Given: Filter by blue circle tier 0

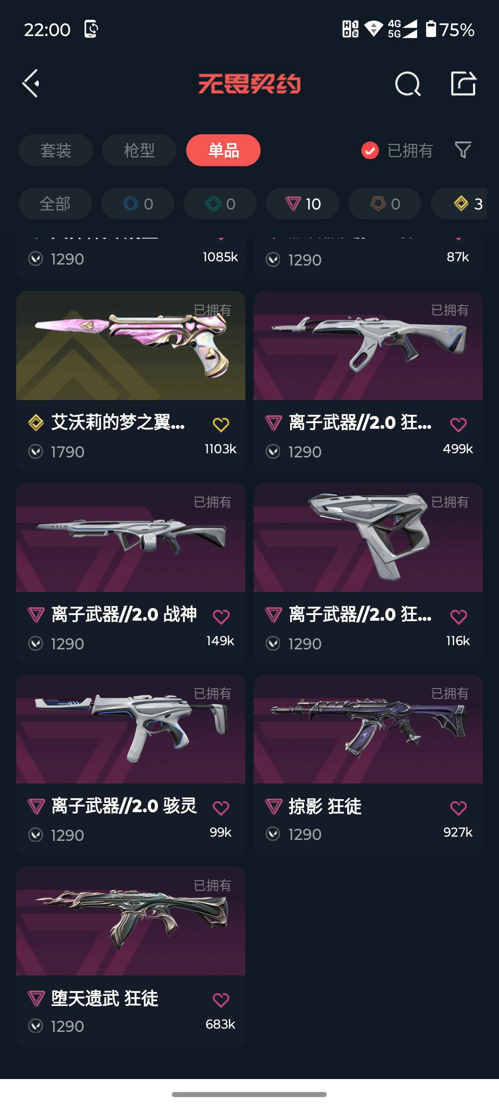Looking at the screenshot, I should pos(138,203).
